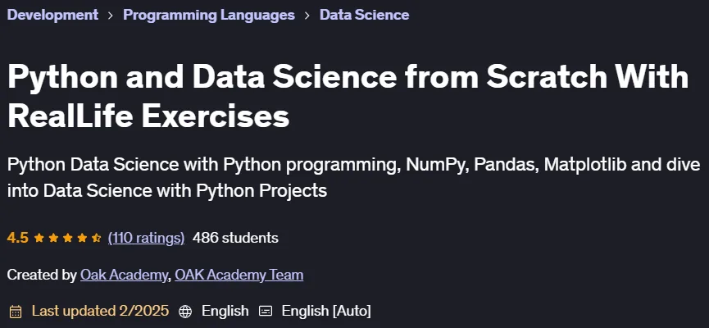Click the 486 students count
This screenshot has width=709, height=328.
tap(235, 238)
